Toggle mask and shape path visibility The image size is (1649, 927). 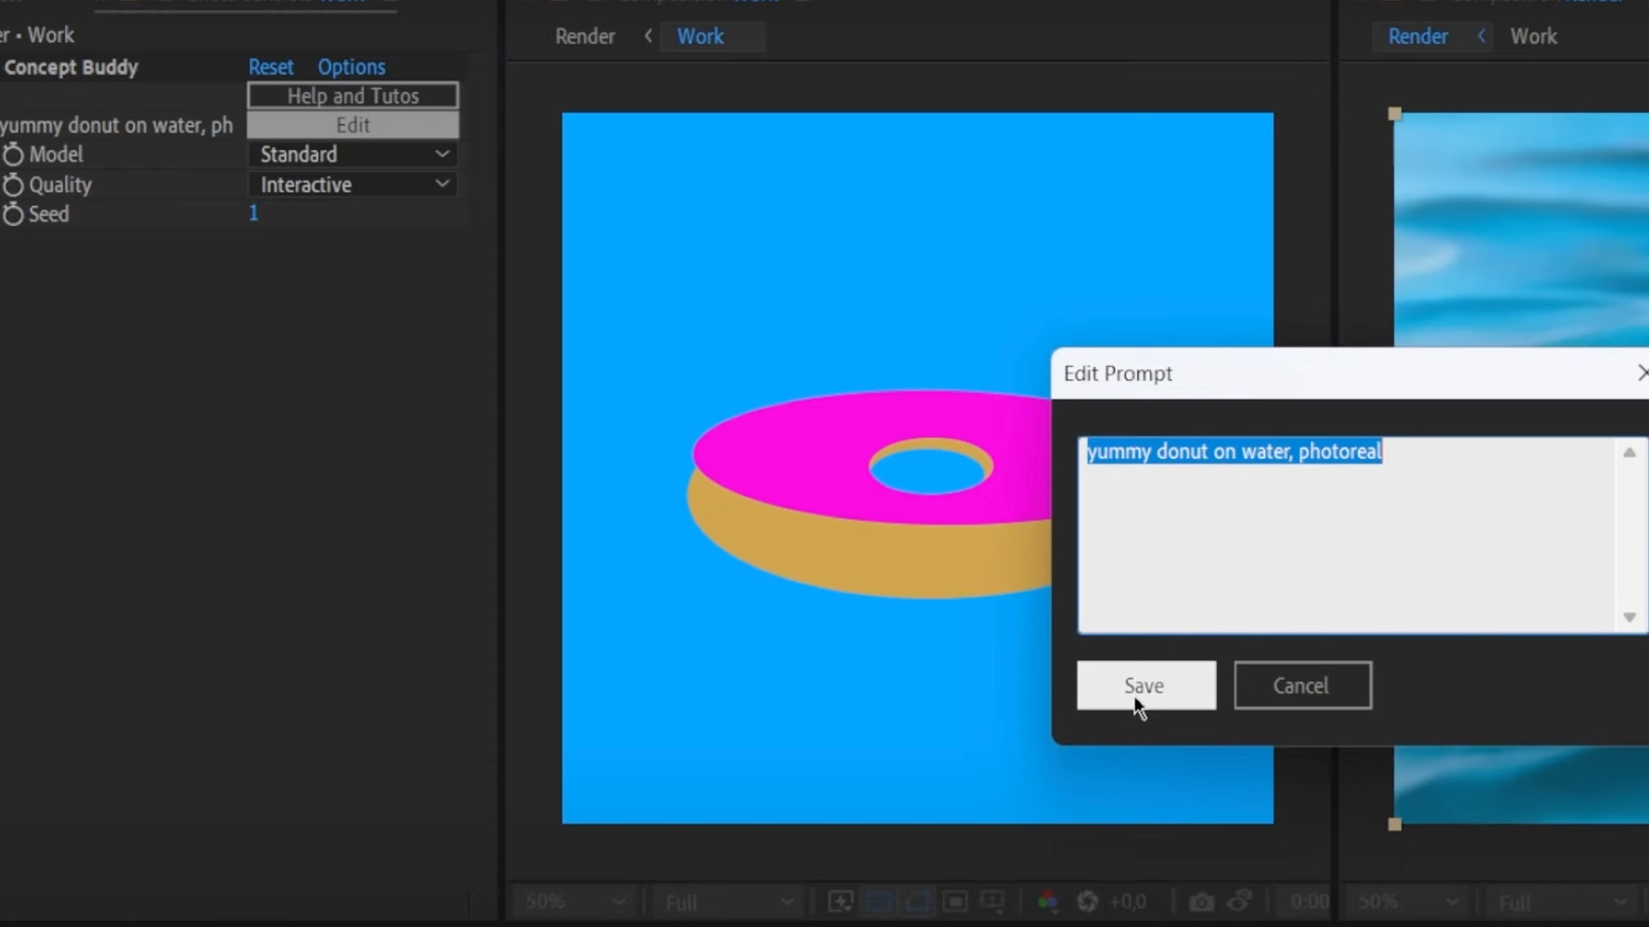(x=917, y=902)
